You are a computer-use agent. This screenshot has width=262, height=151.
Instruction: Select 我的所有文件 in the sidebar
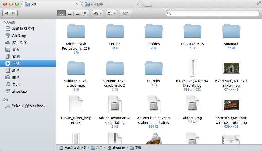click(28, 29)
